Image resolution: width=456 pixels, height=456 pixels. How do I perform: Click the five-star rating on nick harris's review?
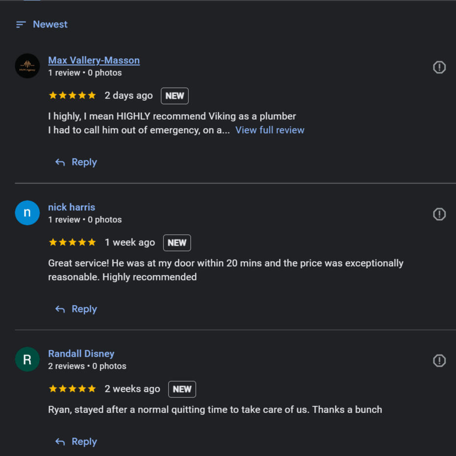pyautogui.click(x=72, y=242)
